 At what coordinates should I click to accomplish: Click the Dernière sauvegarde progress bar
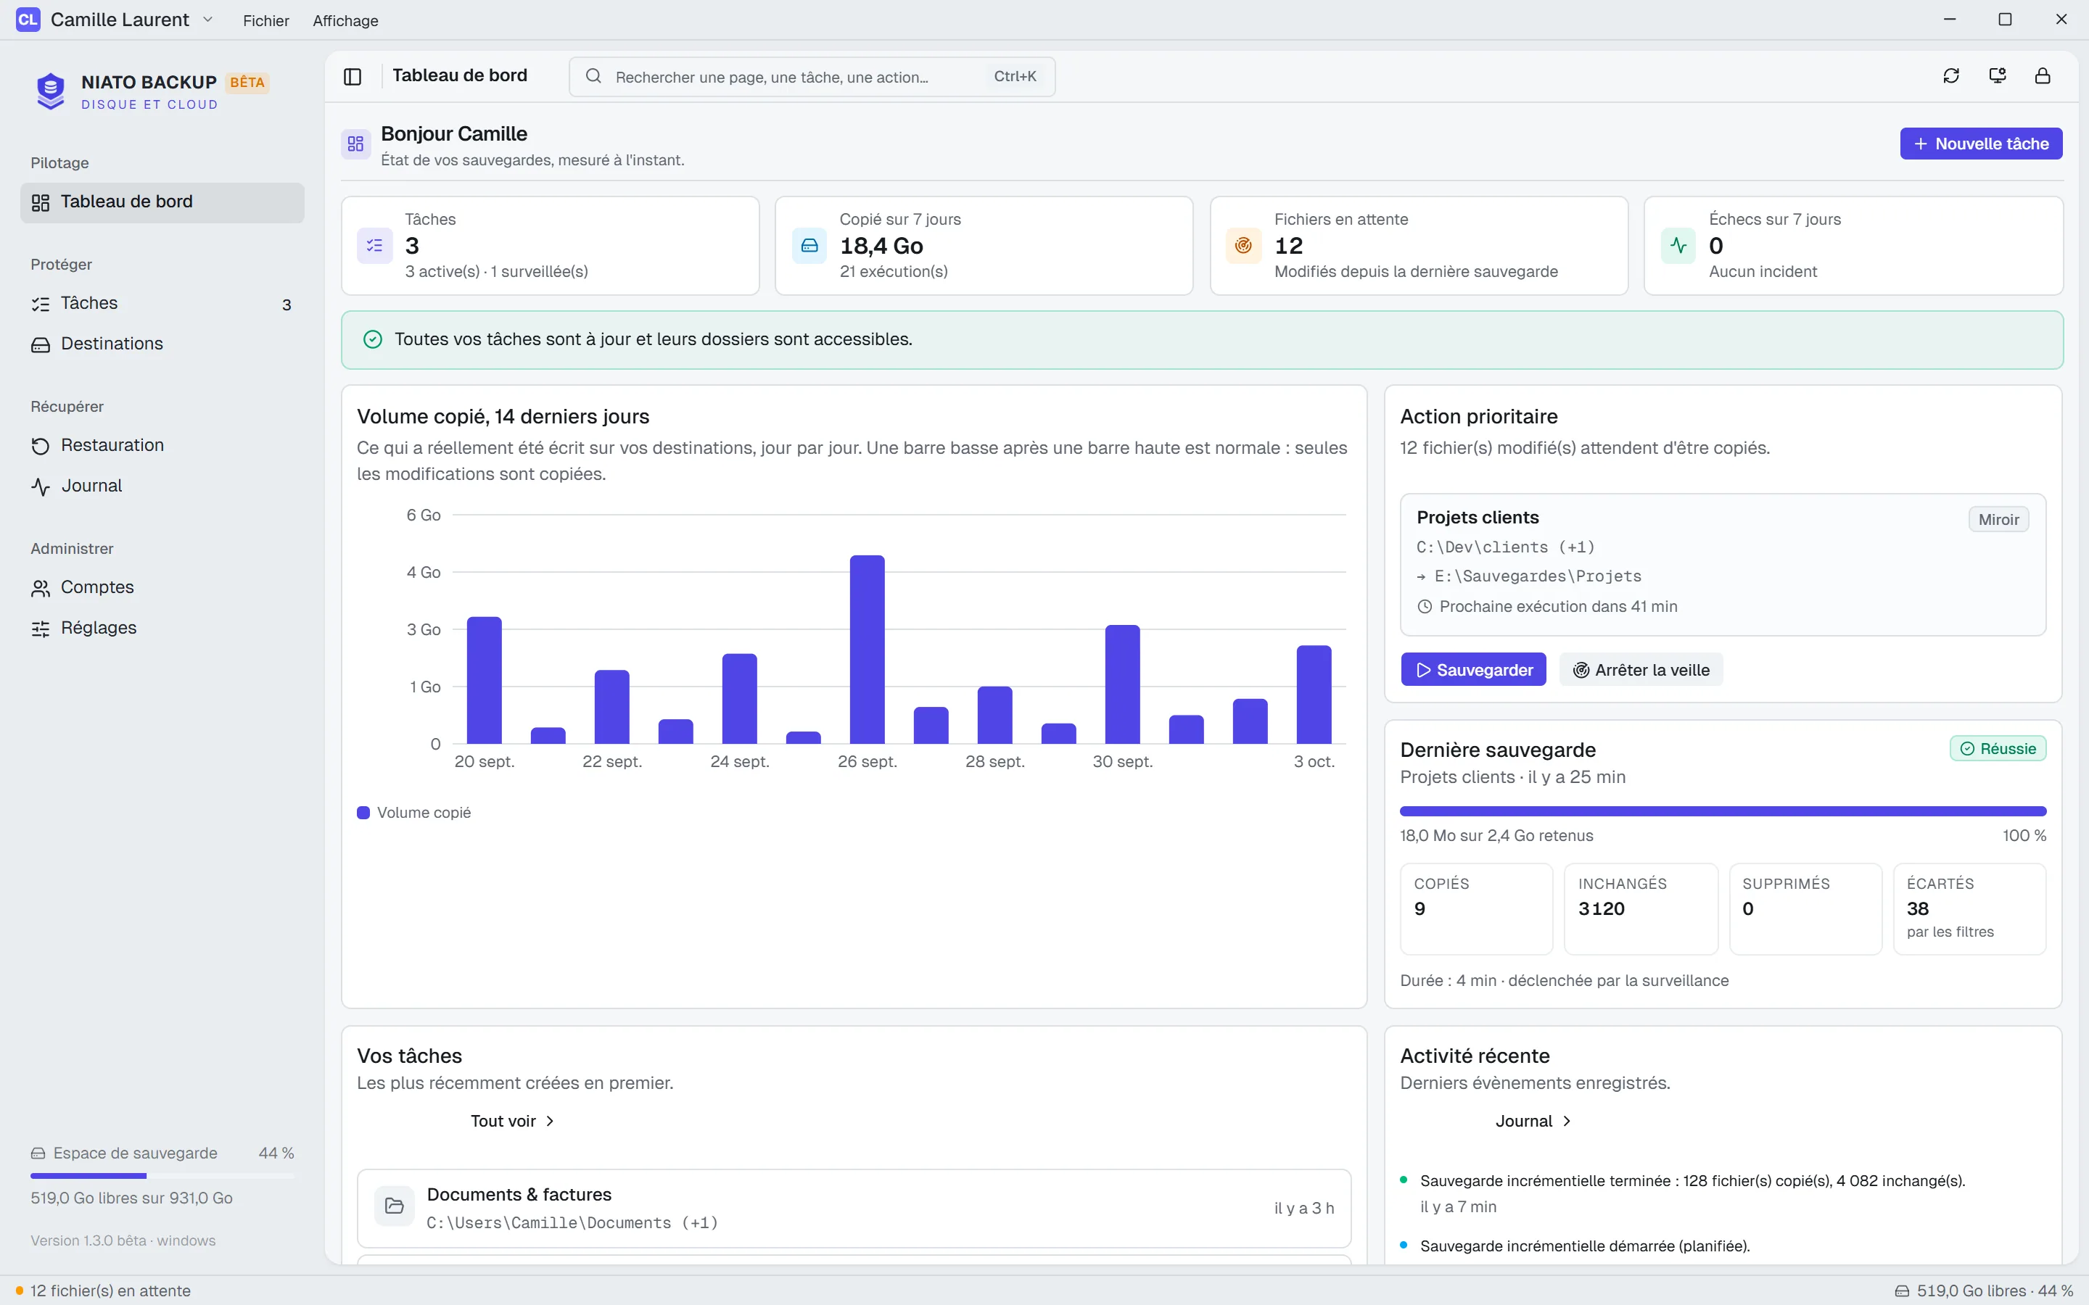coord(1723,811)
